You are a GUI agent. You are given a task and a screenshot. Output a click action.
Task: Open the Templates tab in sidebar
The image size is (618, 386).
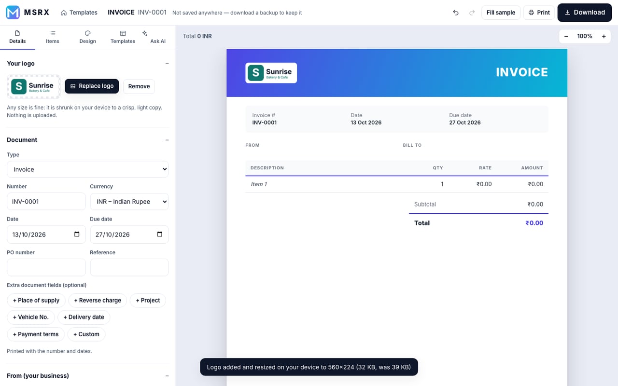point(123,37)
